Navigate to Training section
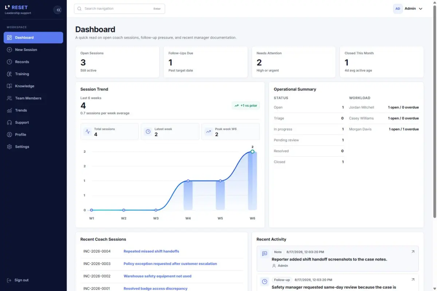The image size is (437, 291). point(34,74)
